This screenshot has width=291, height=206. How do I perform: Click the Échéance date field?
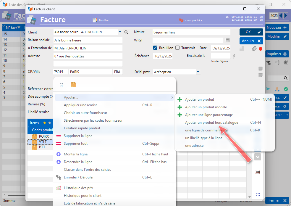163,56
